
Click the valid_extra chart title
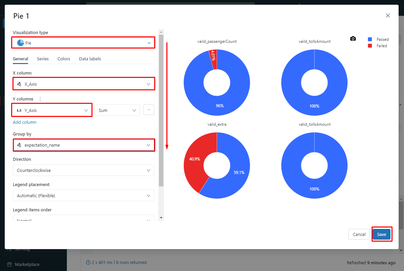pos(217,124)
